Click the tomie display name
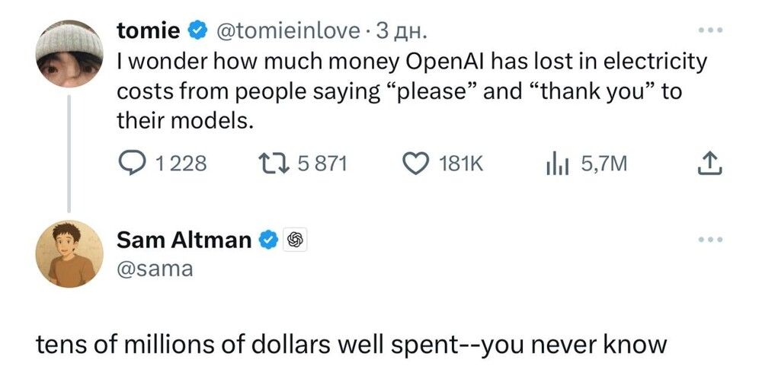This screenshot has height=382, width=762. click(149, 31)
